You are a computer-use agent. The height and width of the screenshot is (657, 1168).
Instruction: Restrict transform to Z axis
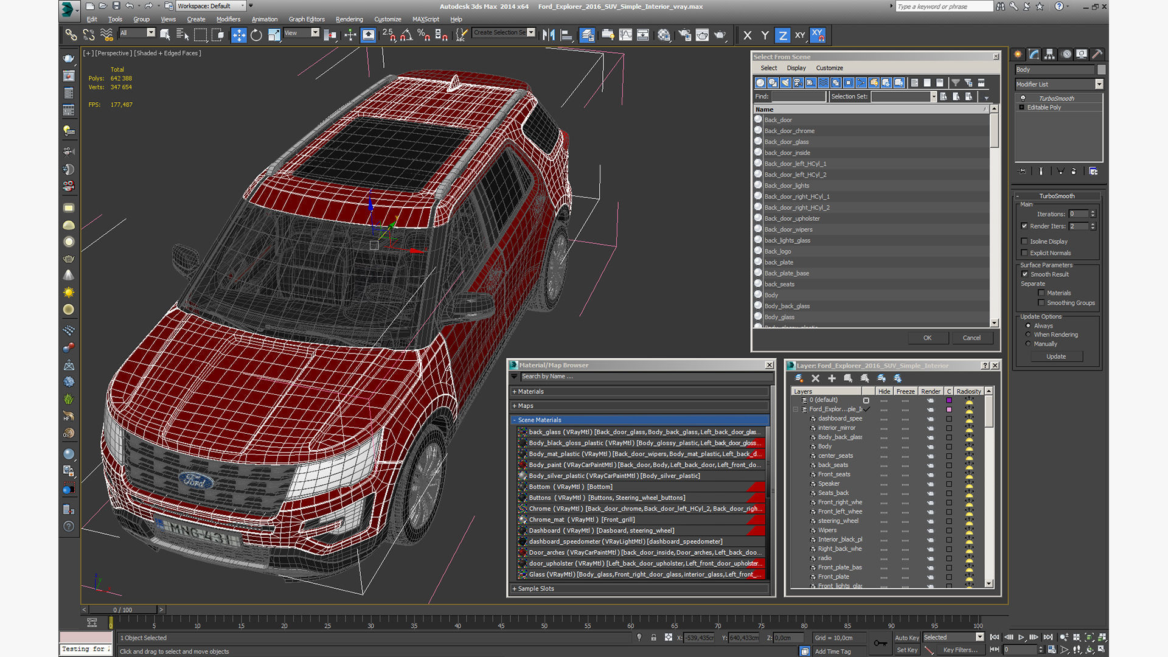click(x=782, y=35)
